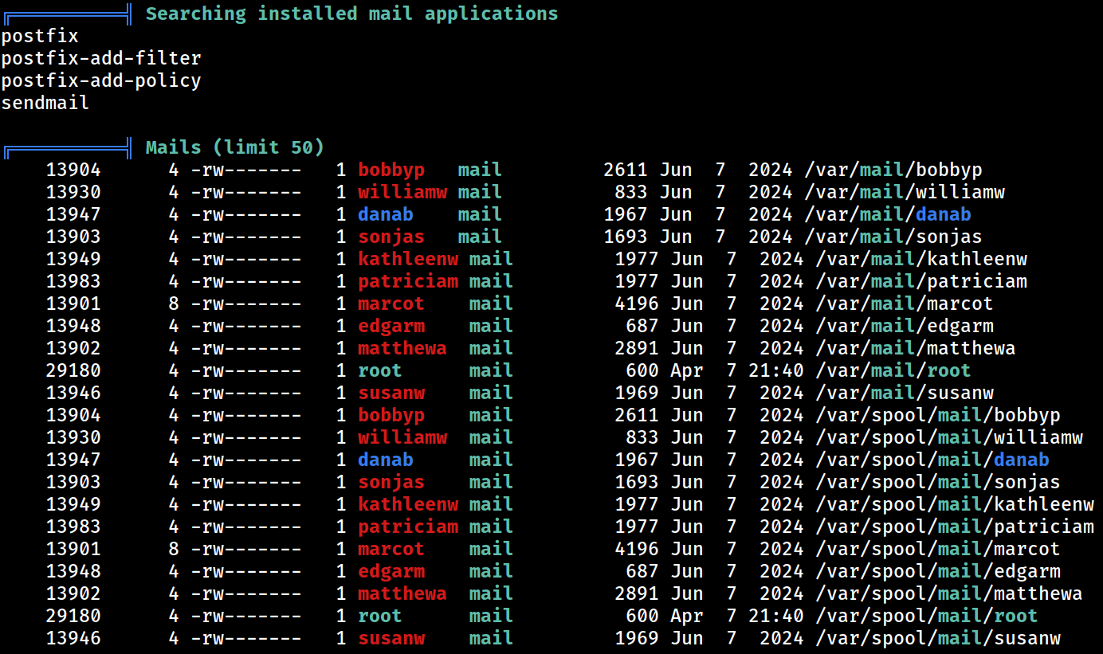The image size is (1103, 654).
Task: Click owner root in /var/mail/root row
Action: click(x=380, y=370)
